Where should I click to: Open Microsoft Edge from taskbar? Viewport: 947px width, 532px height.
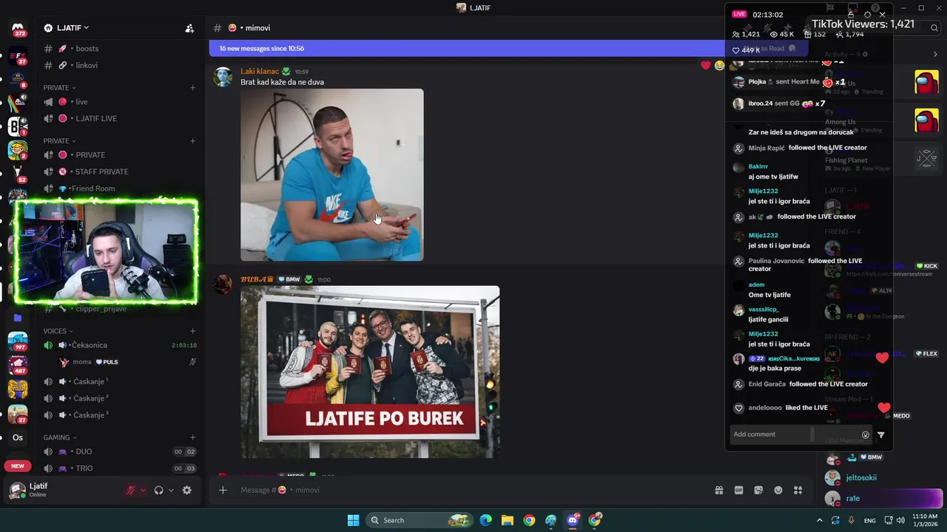click(485, 520)
